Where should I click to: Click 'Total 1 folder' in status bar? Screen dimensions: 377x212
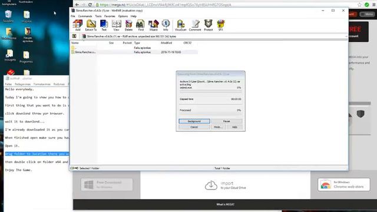[222, 168]
